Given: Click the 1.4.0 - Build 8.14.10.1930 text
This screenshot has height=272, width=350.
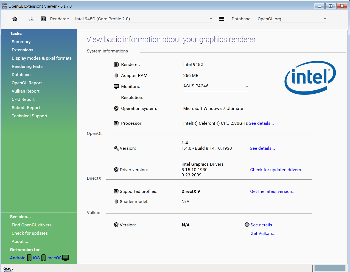Looking at the screenshot, I should 207,148.
